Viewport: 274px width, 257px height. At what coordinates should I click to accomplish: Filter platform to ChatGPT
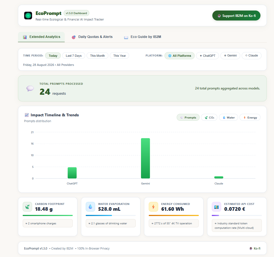[207, 56]
